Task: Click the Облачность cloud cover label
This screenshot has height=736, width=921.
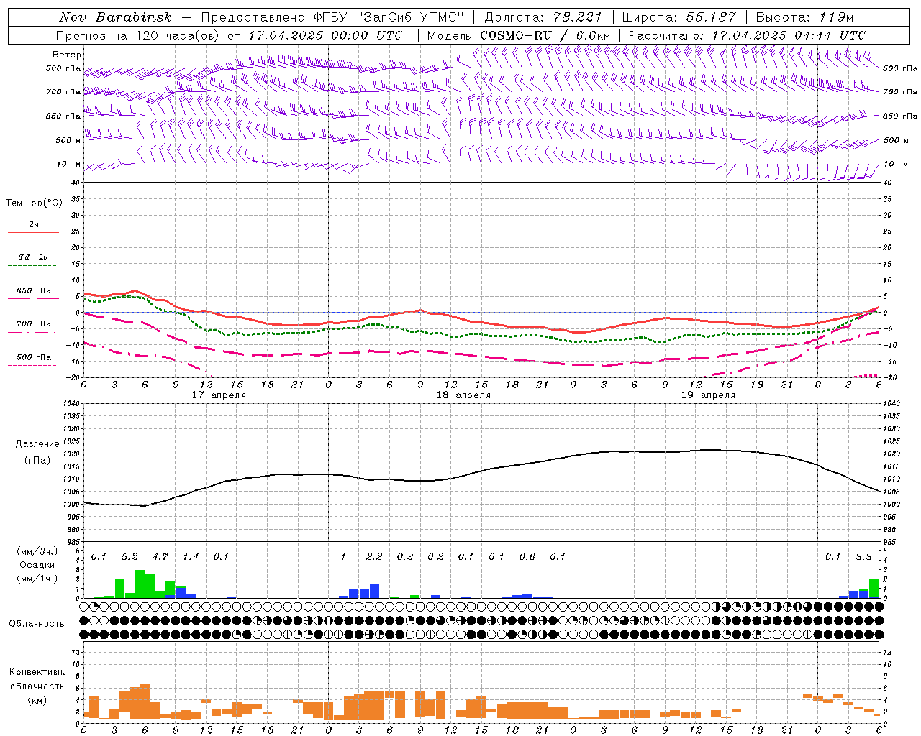Action: (x=37, y=624)
